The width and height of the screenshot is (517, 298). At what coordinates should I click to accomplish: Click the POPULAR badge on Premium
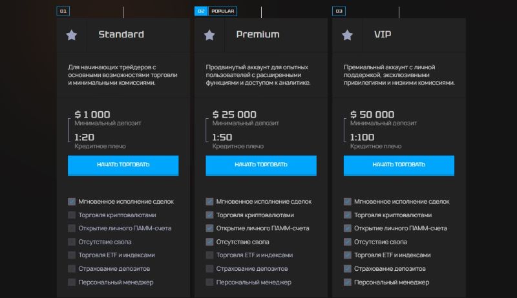(x=222, y=11)
